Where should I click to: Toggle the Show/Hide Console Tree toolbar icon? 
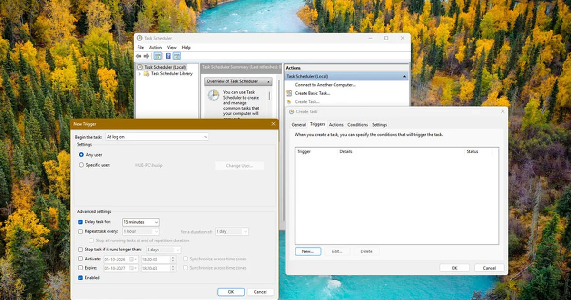pos(158,56)
